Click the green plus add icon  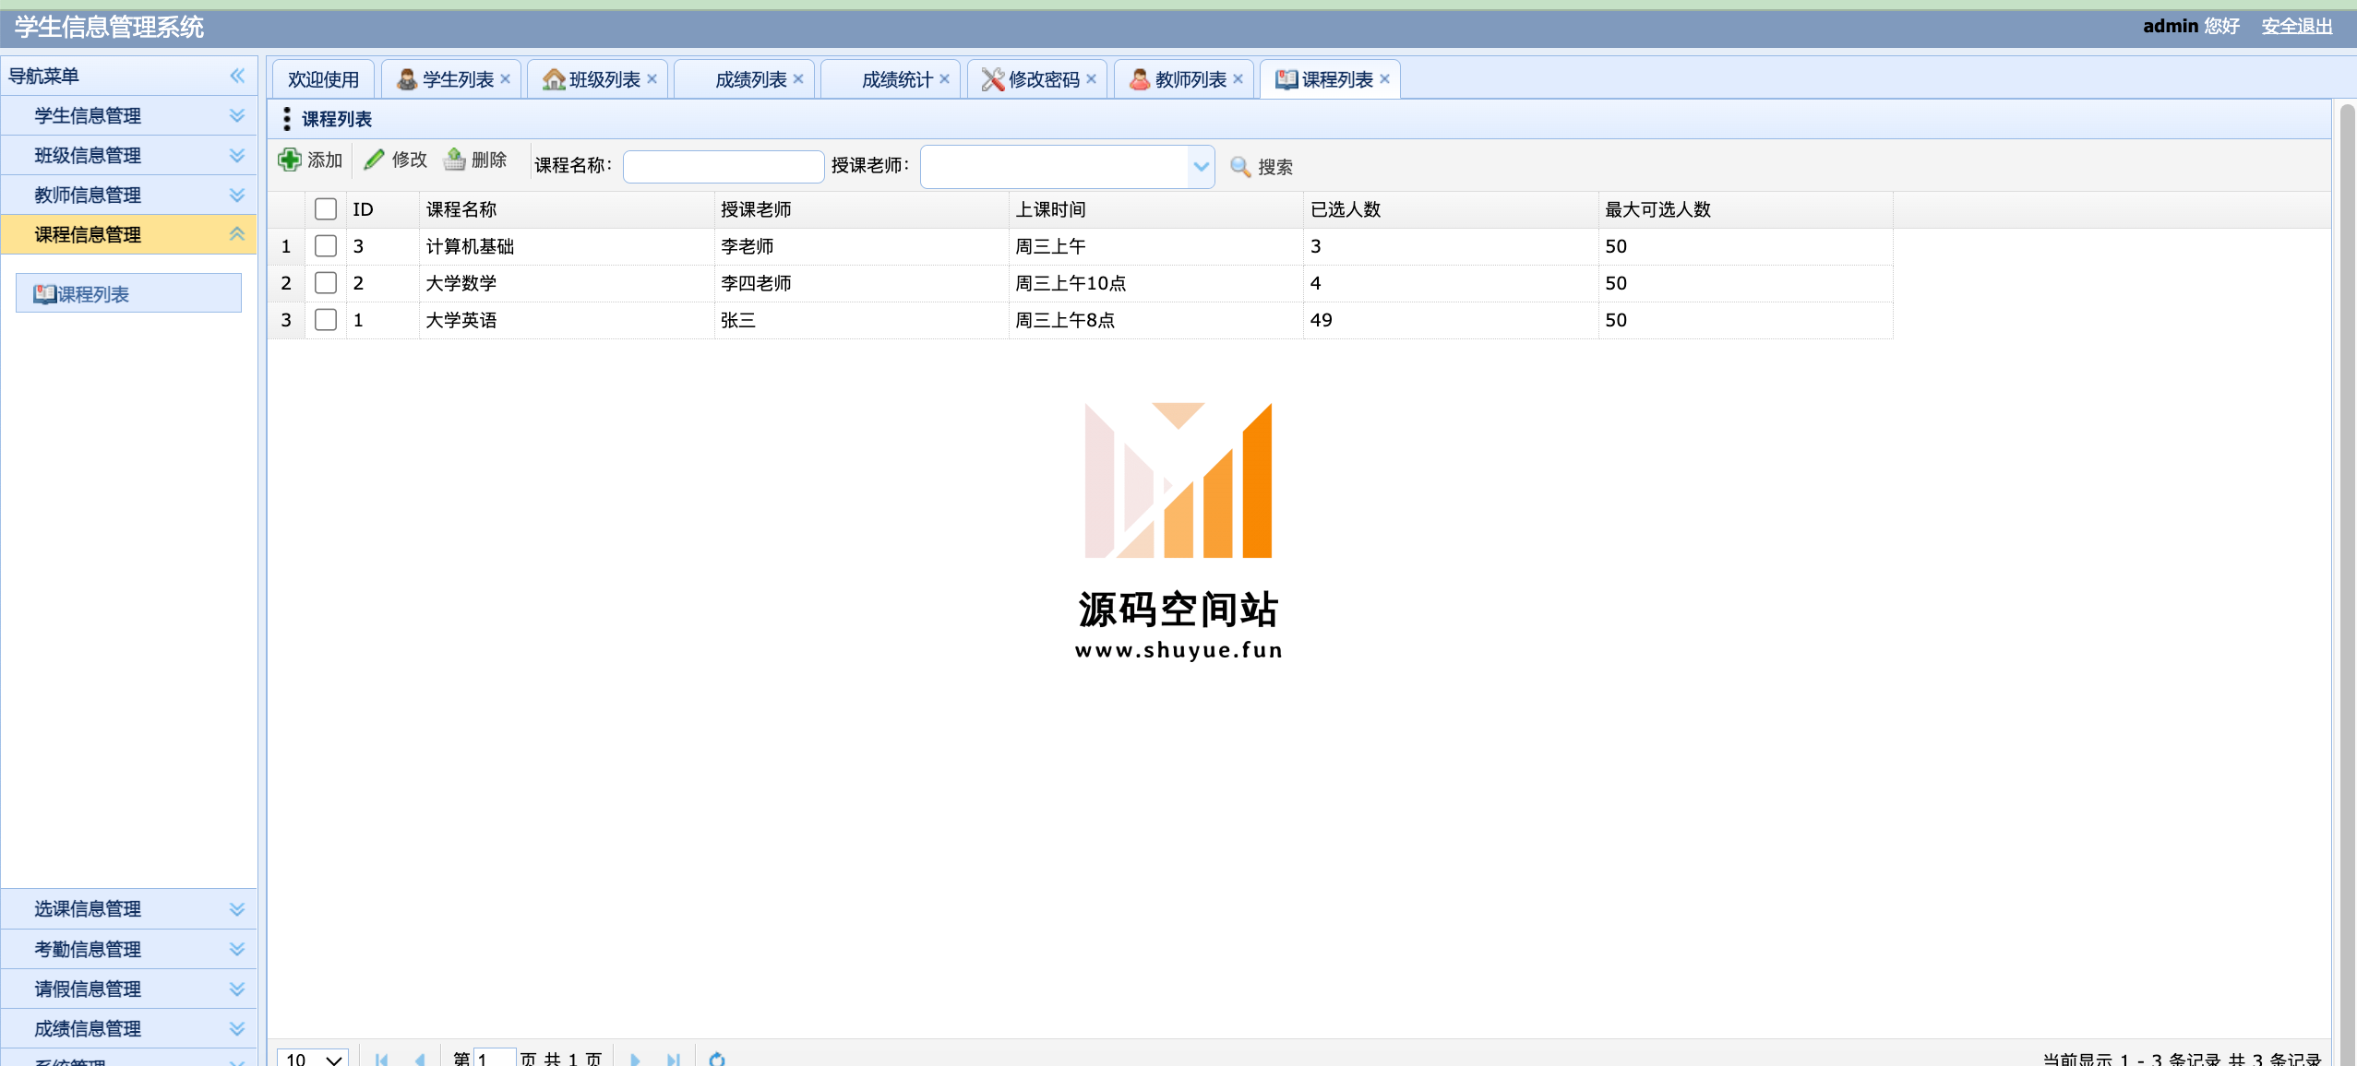290,160
